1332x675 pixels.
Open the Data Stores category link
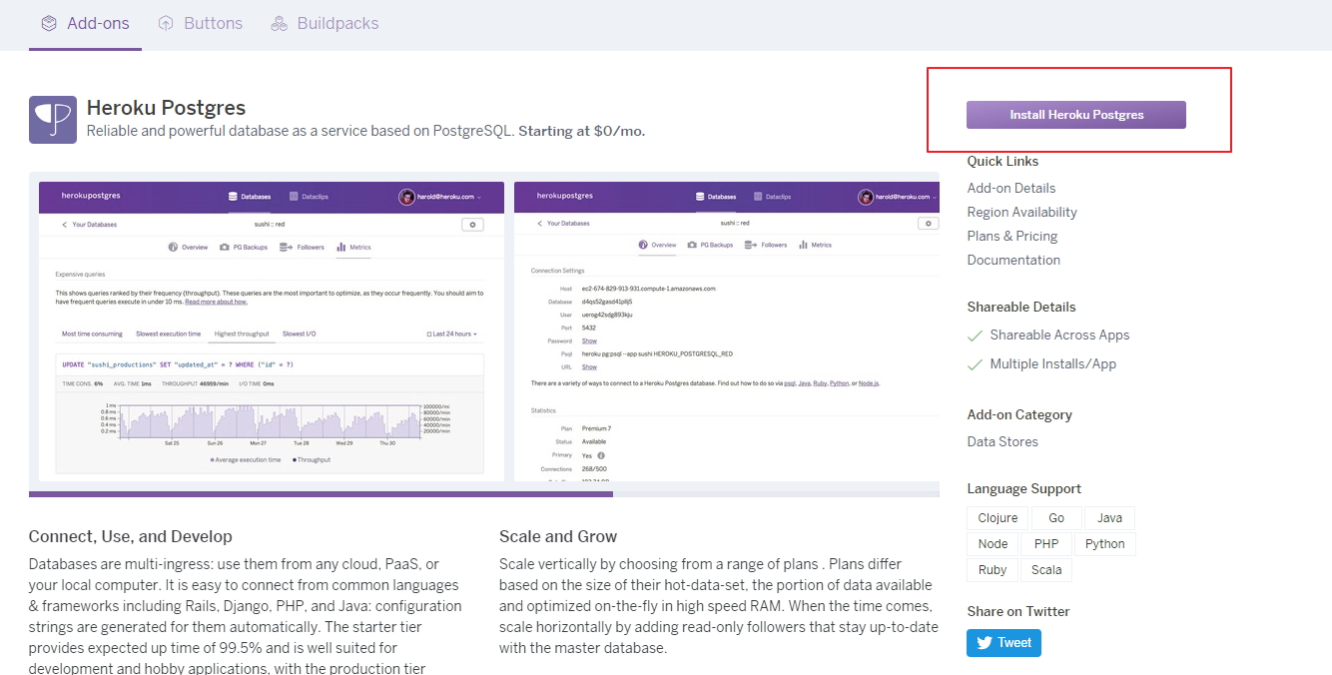point(1002,441)
